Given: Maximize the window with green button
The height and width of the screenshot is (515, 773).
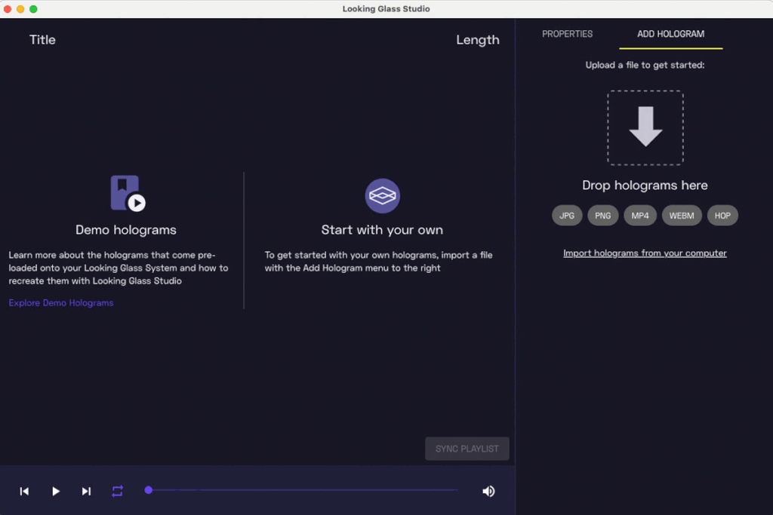Looking at the screenshot, I should [33, 9].
